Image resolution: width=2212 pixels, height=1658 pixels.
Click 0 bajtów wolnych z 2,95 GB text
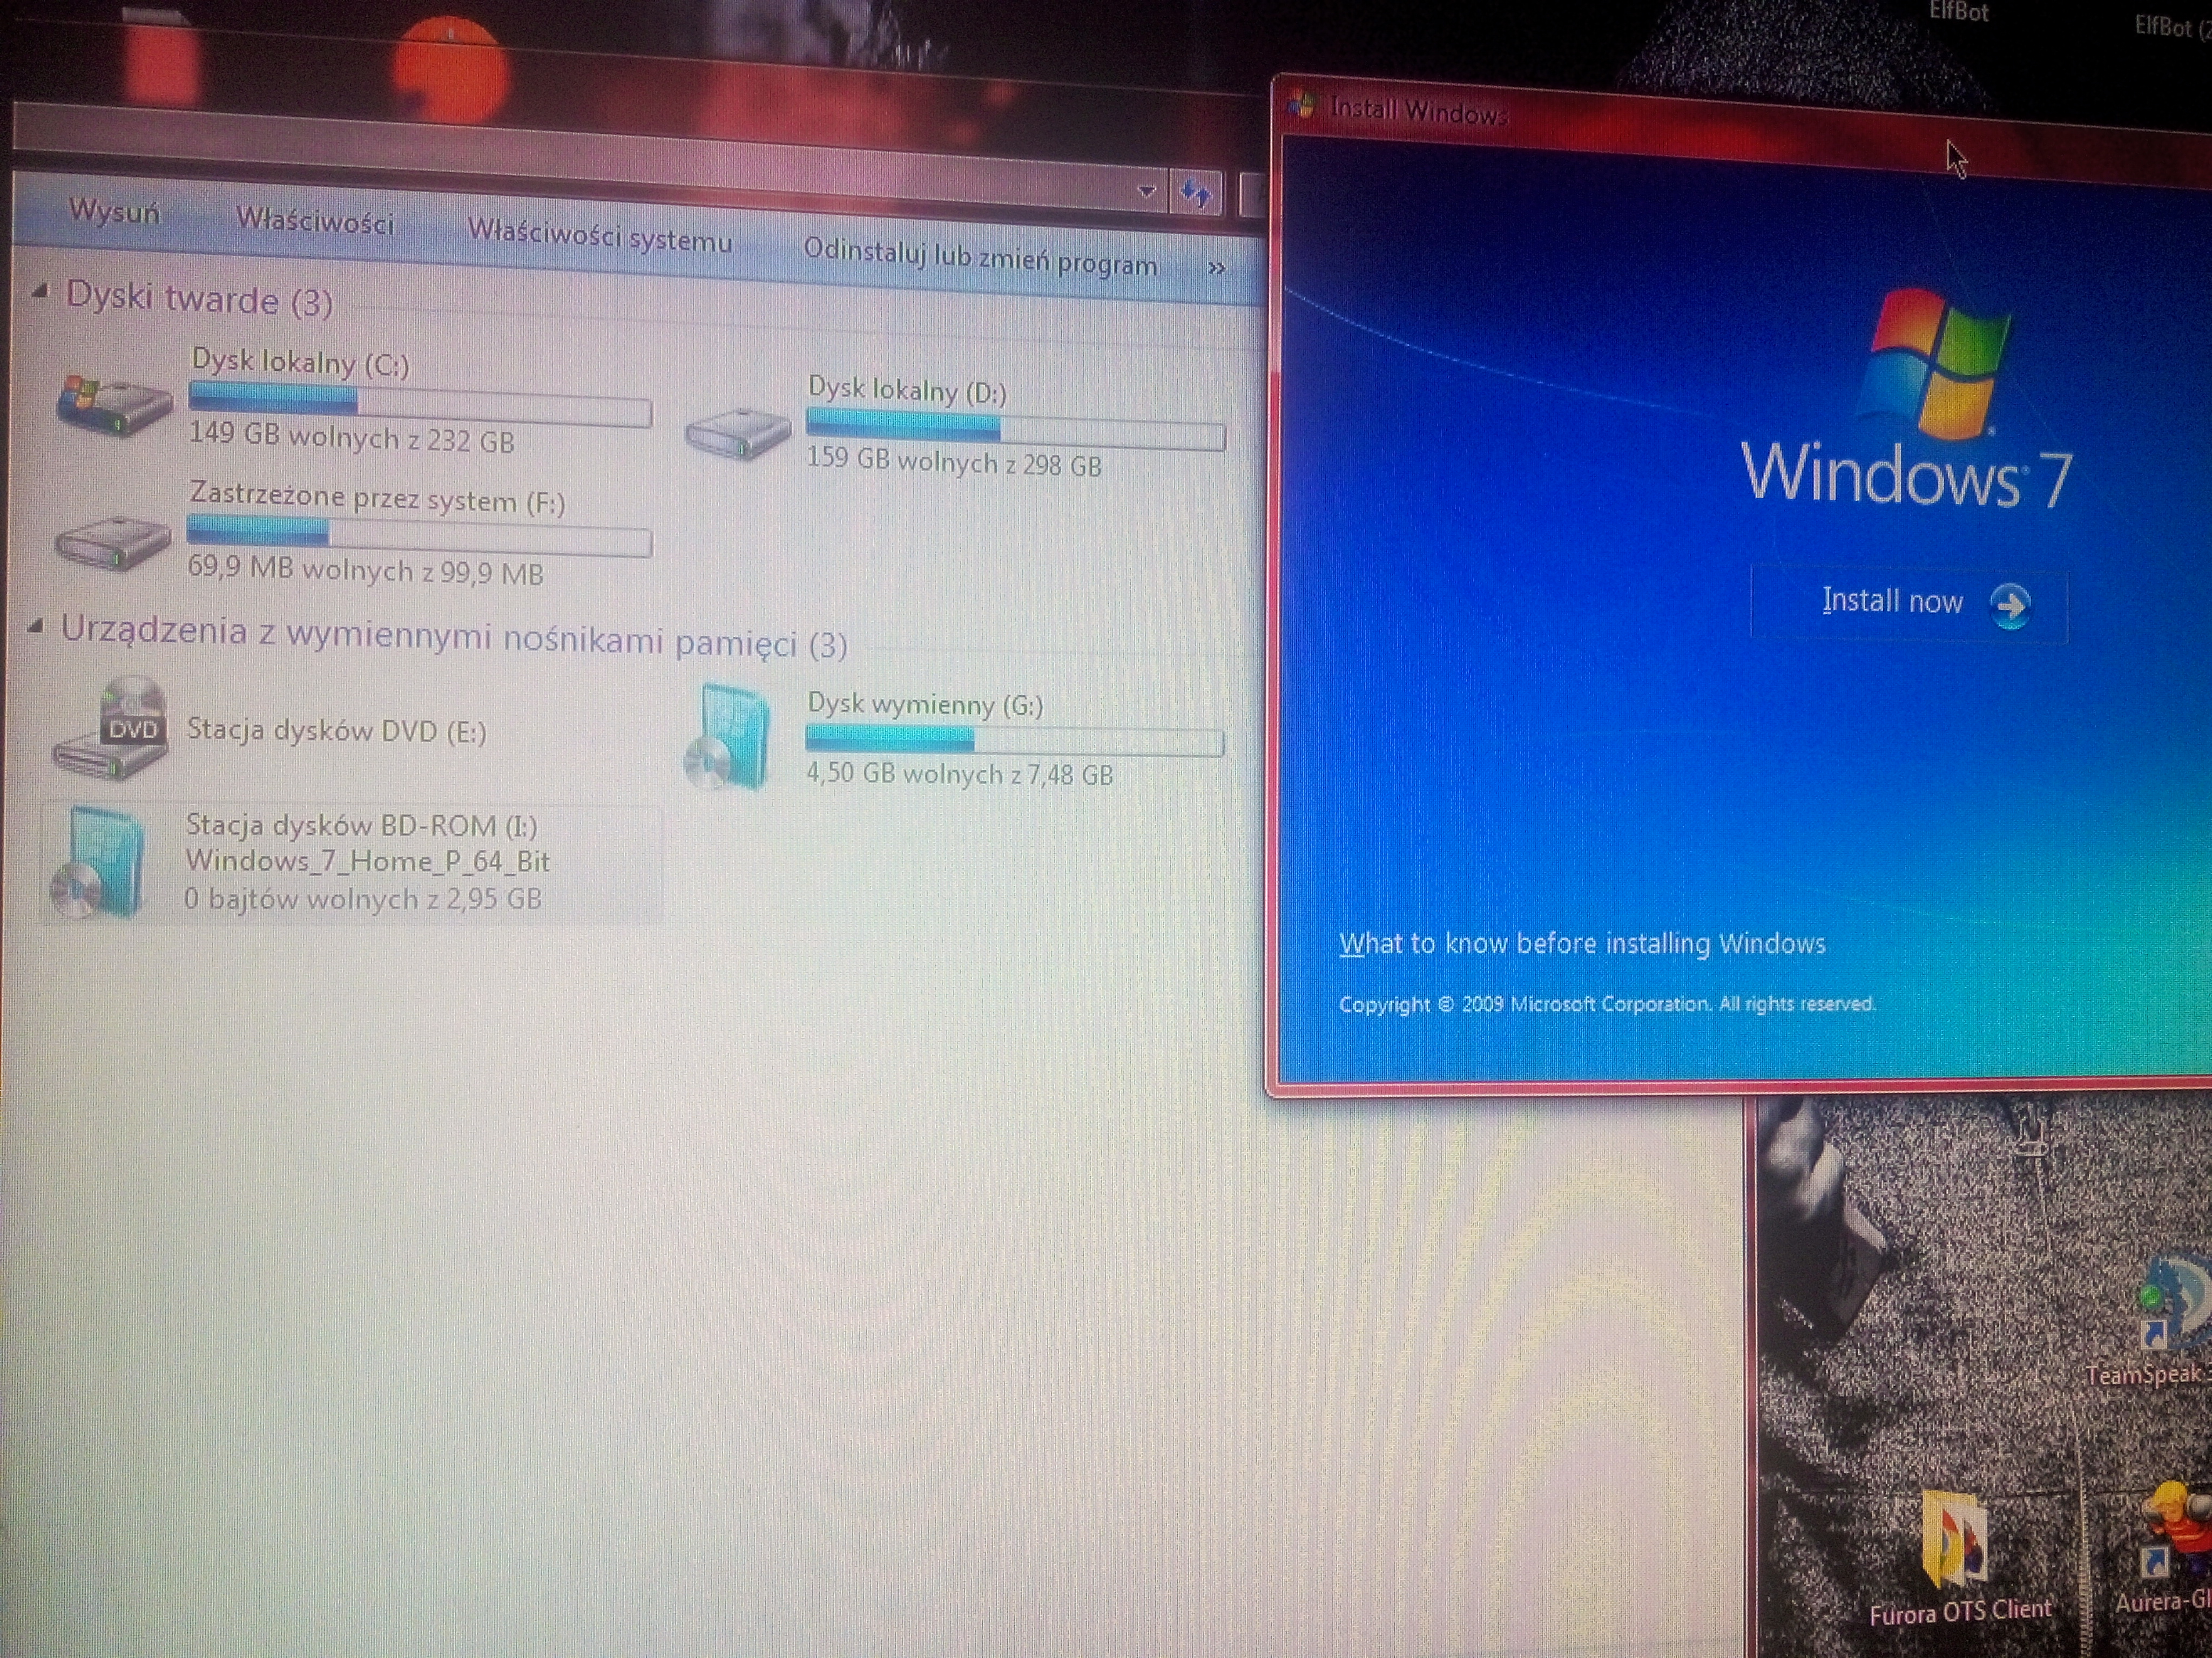tap(362, 899)
